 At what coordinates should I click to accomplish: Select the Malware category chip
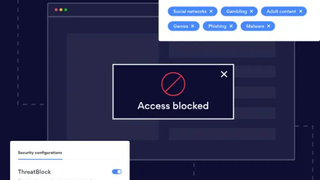tap(258, 26)
